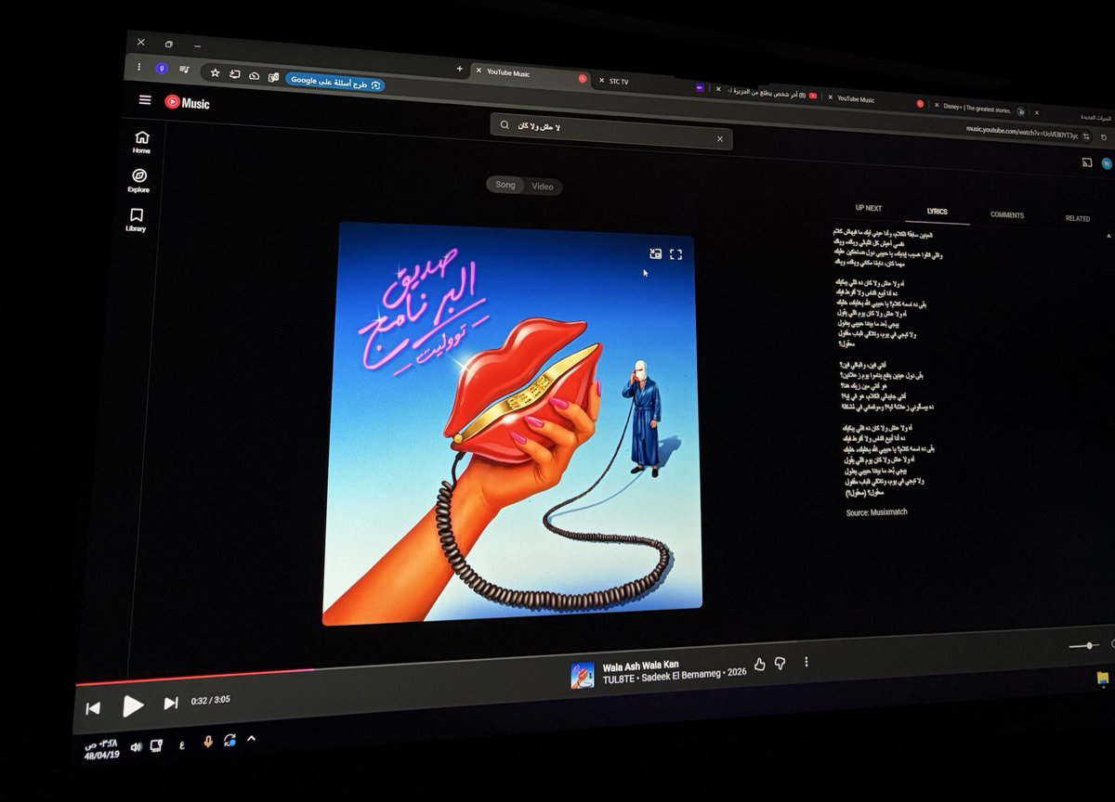This screenshot has height=802, width=1115.
Task: Click the music.youtube.com address bar
Action: 1022,132
